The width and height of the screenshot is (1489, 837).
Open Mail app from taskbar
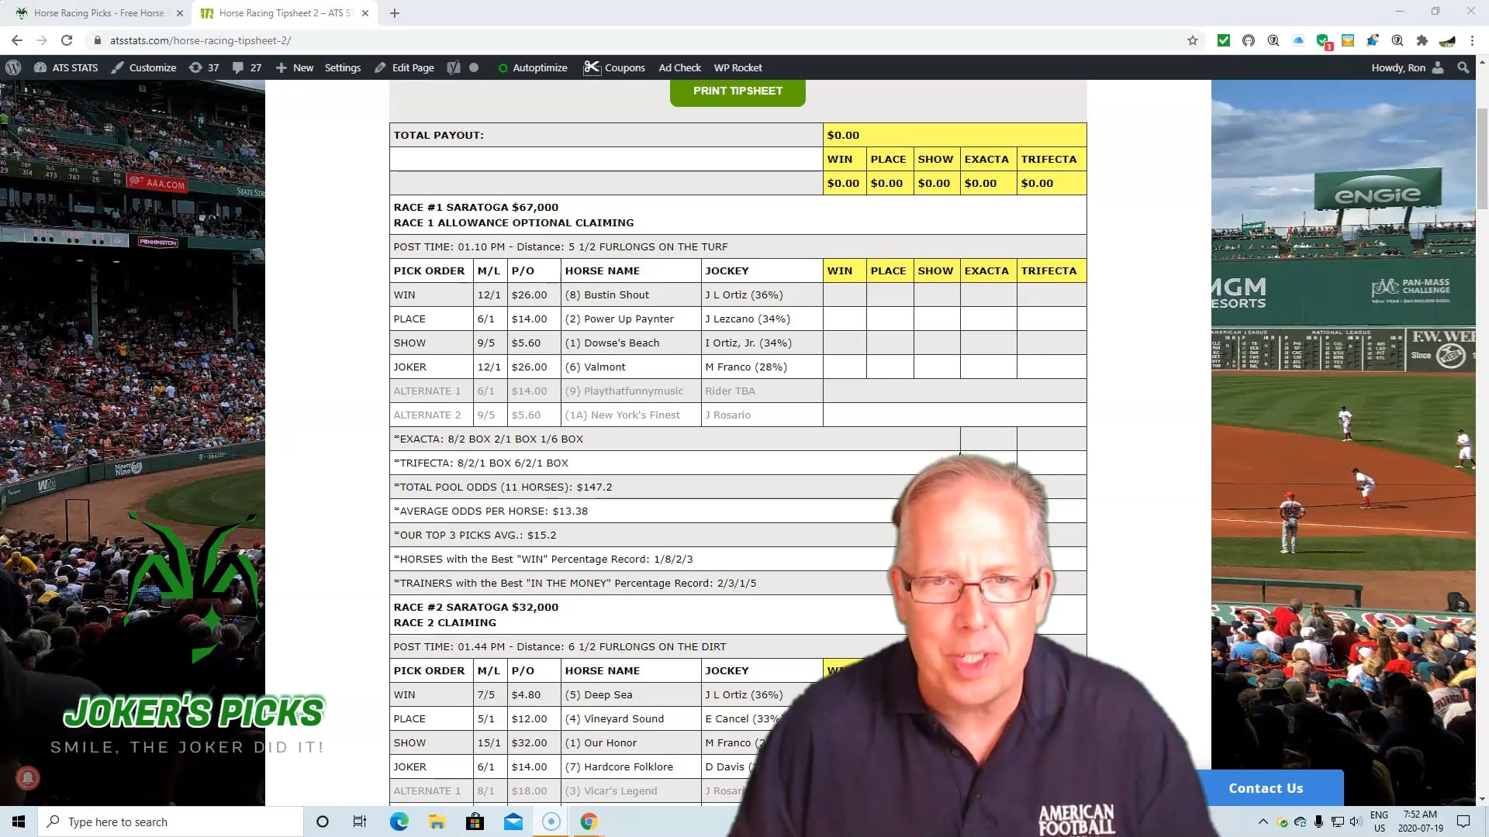pyautogui.click(x=513, y=821)
